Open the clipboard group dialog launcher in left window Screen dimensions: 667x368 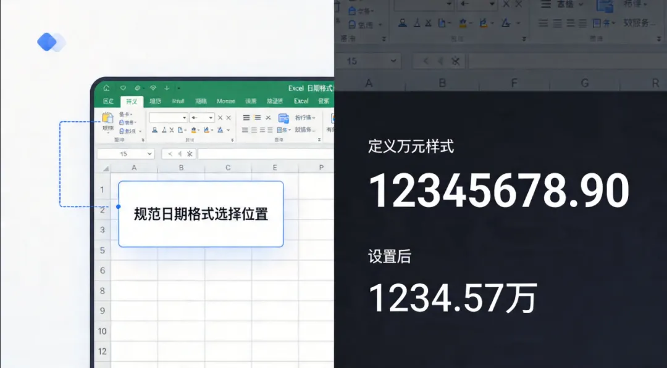coord(143,140)
